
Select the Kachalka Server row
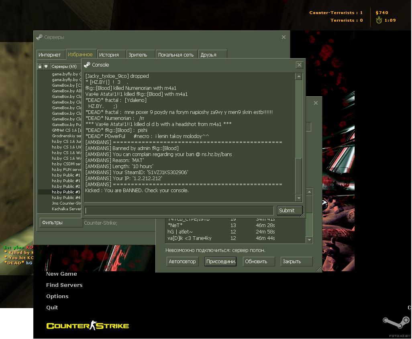[60, 209]
